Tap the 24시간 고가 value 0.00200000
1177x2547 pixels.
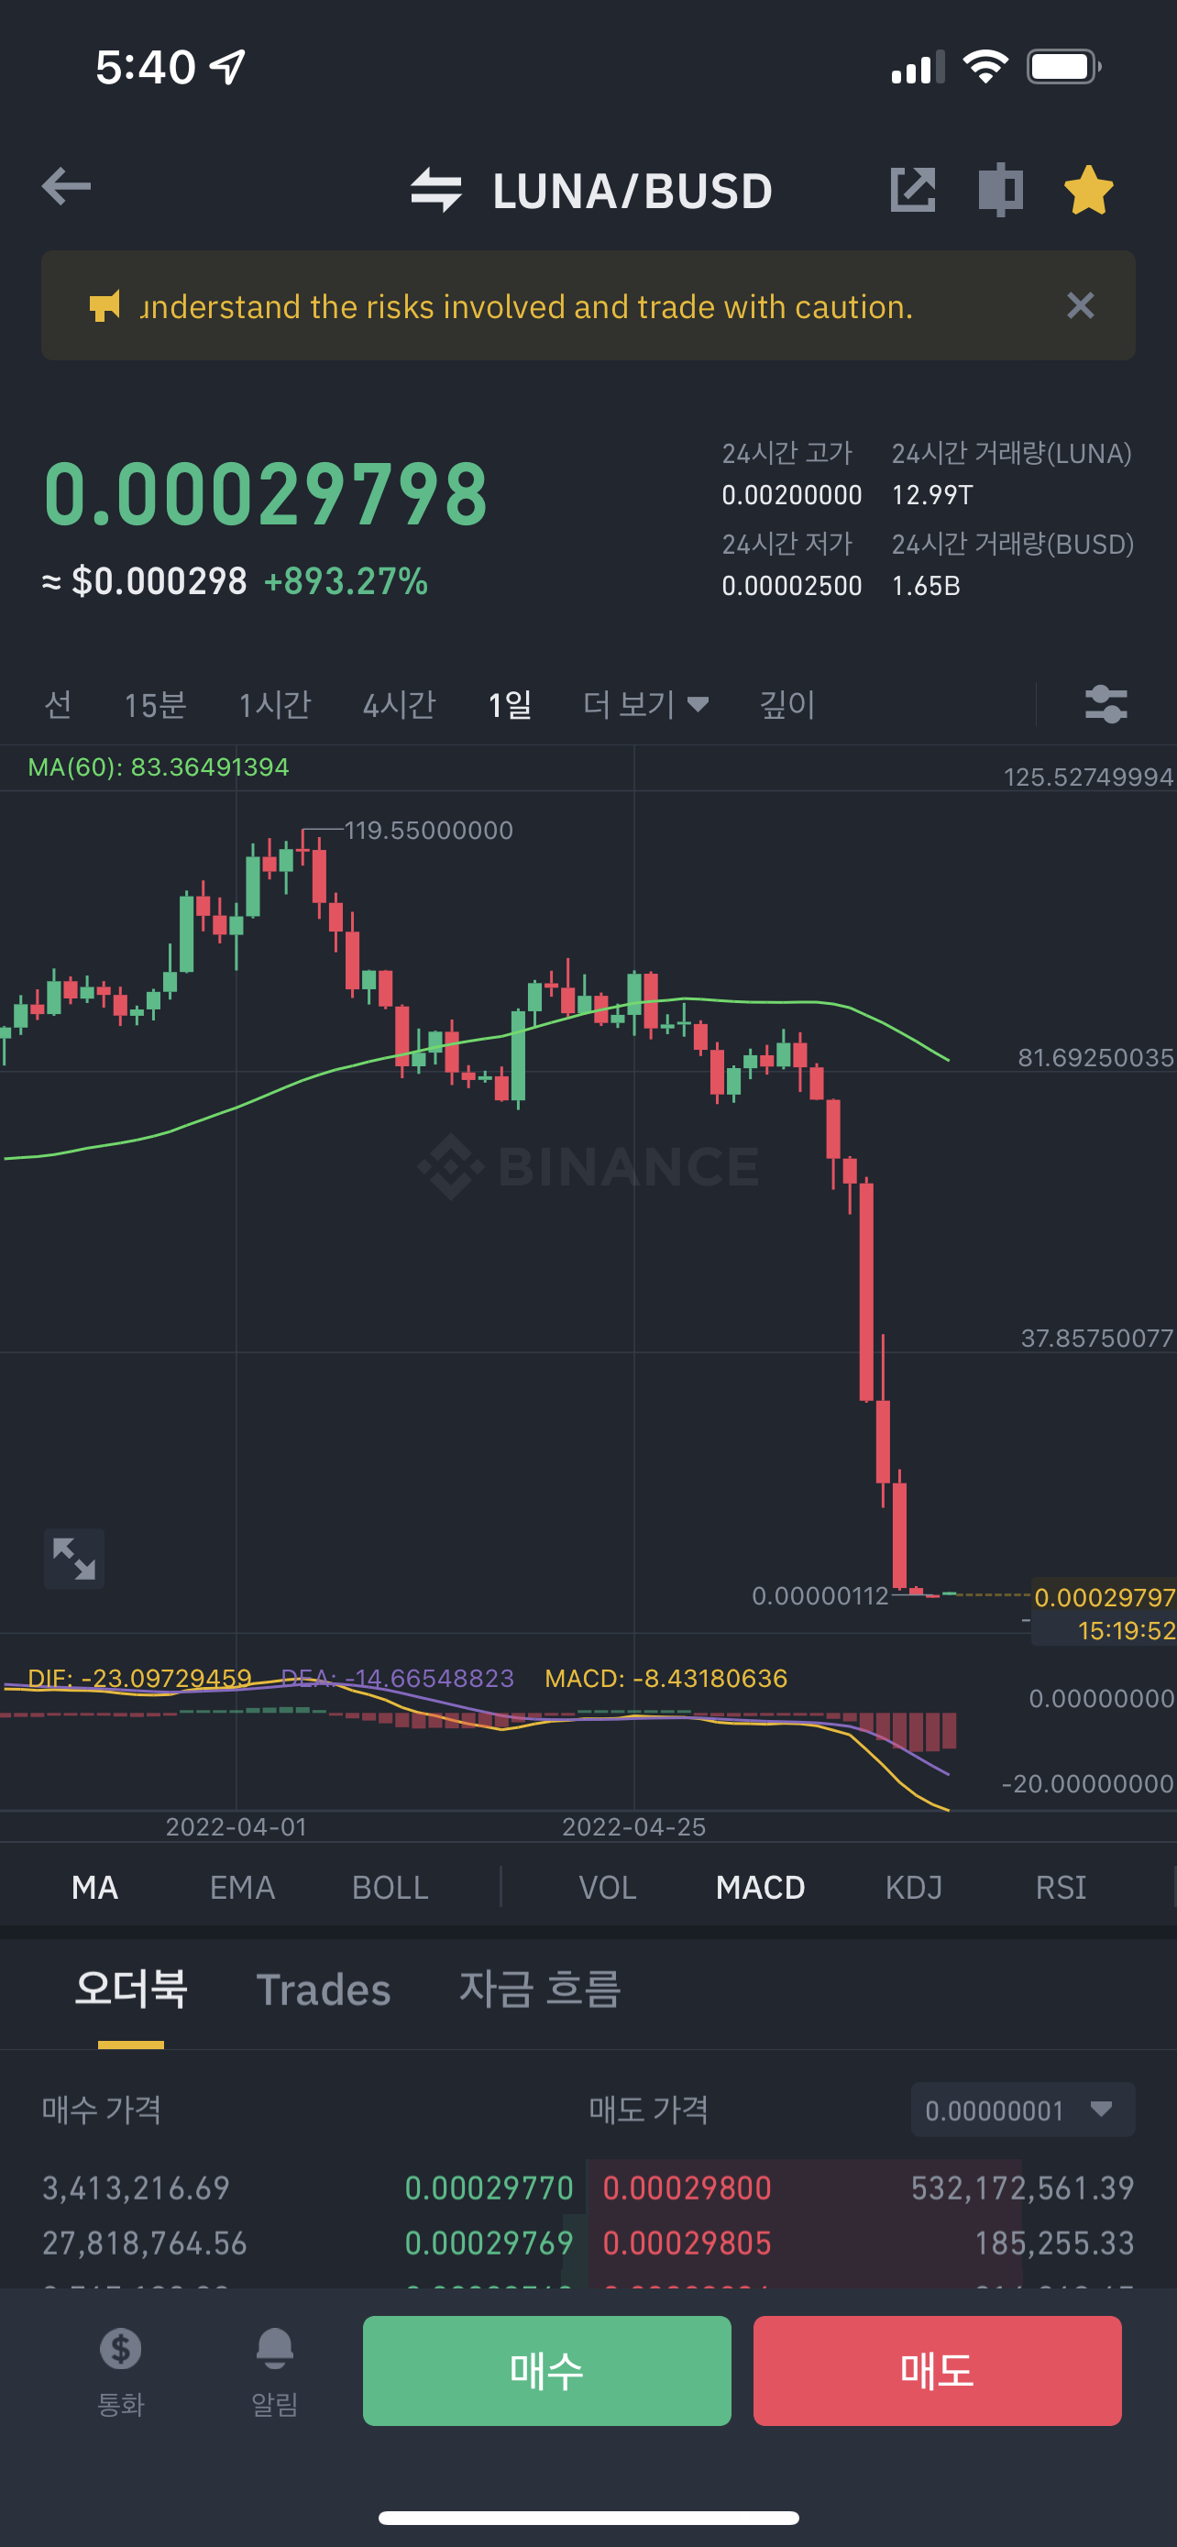pos(792,495)
